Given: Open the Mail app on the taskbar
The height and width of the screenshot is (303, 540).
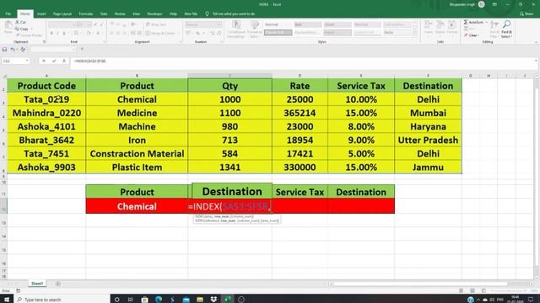Looking at the screenshot, I should 186,300.
